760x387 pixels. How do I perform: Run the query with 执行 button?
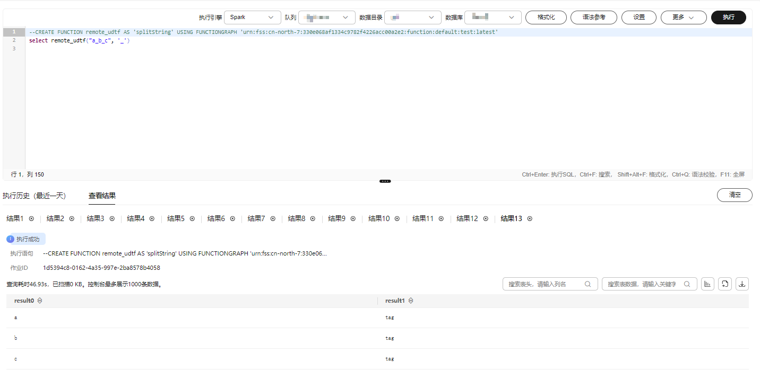coord(729,17)
